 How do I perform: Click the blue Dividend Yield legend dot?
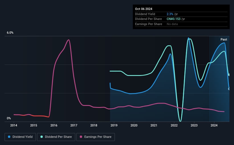tap(9, 137)
